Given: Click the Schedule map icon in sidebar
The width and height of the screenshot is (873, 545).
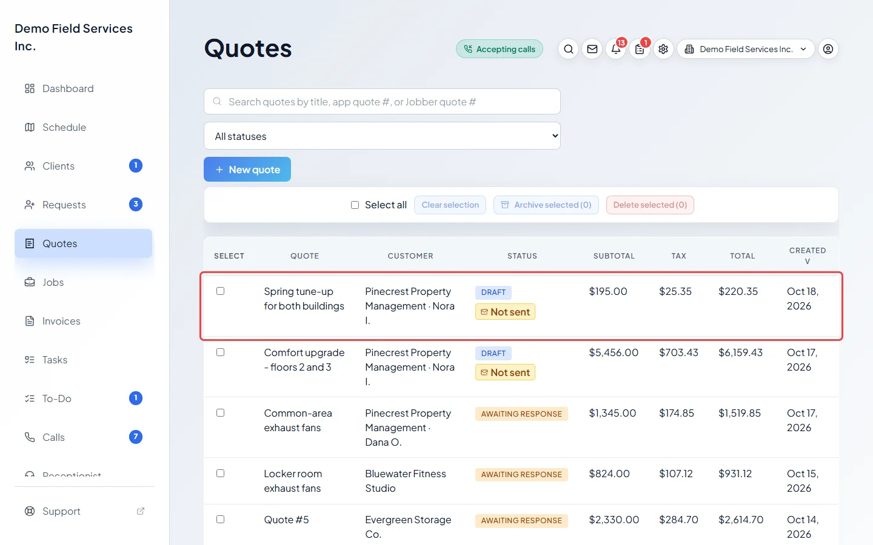Looking at the screenshot, I should click(x=30, y=127).
